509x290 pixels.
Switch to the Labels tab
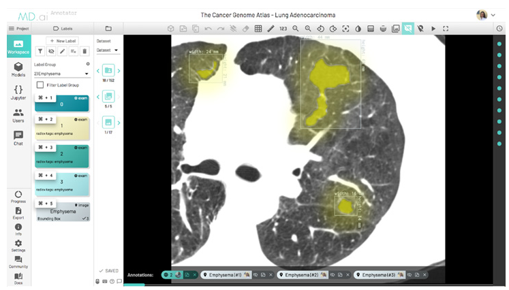tap(63, 29)
